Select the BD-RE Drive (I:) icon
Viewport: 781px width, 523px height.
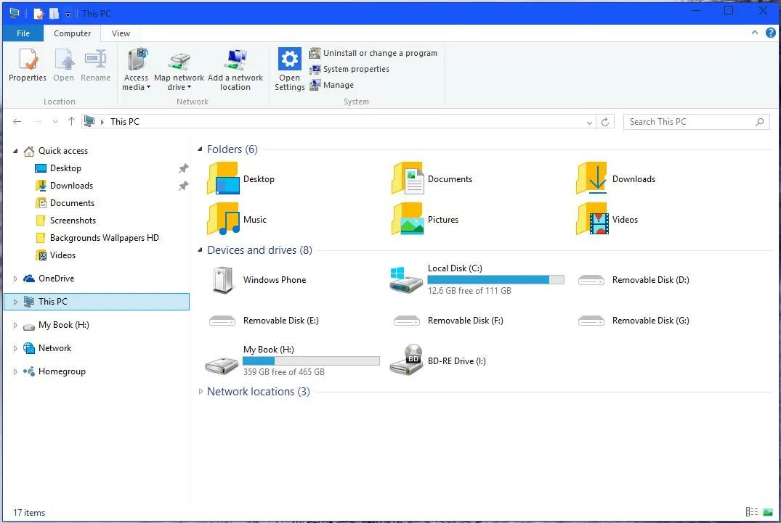pyautogui.click(x=406, y=360)
